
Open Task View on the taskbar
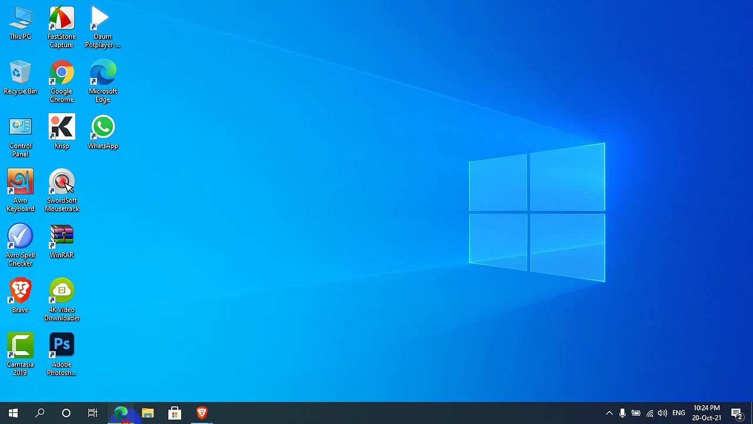[92, 413]
